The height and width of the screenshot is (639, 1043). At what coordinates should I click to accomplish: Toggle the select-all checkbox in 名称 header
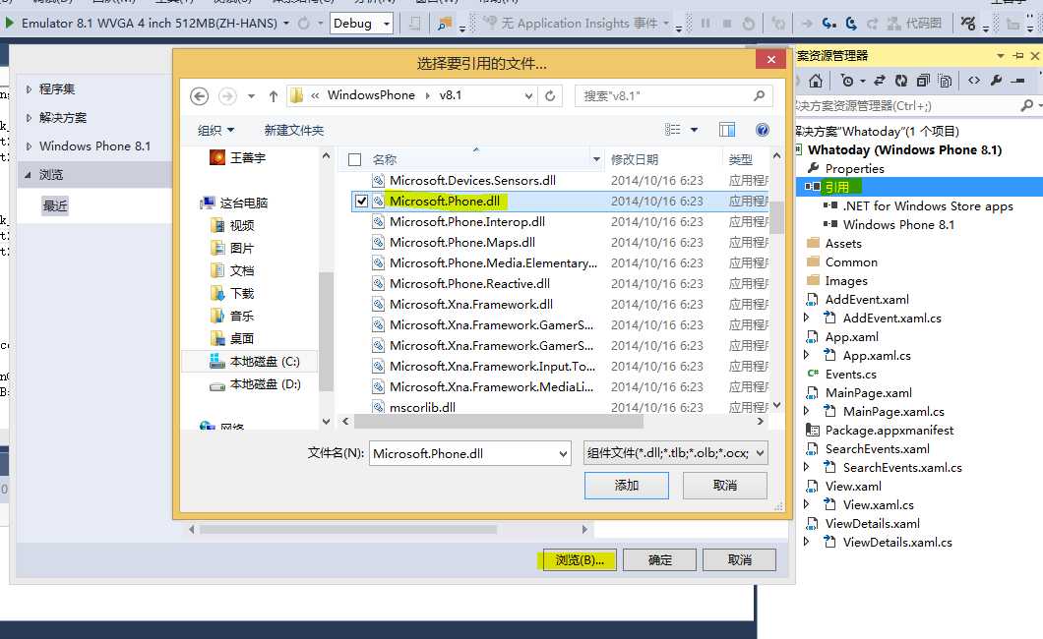(354, 159)
